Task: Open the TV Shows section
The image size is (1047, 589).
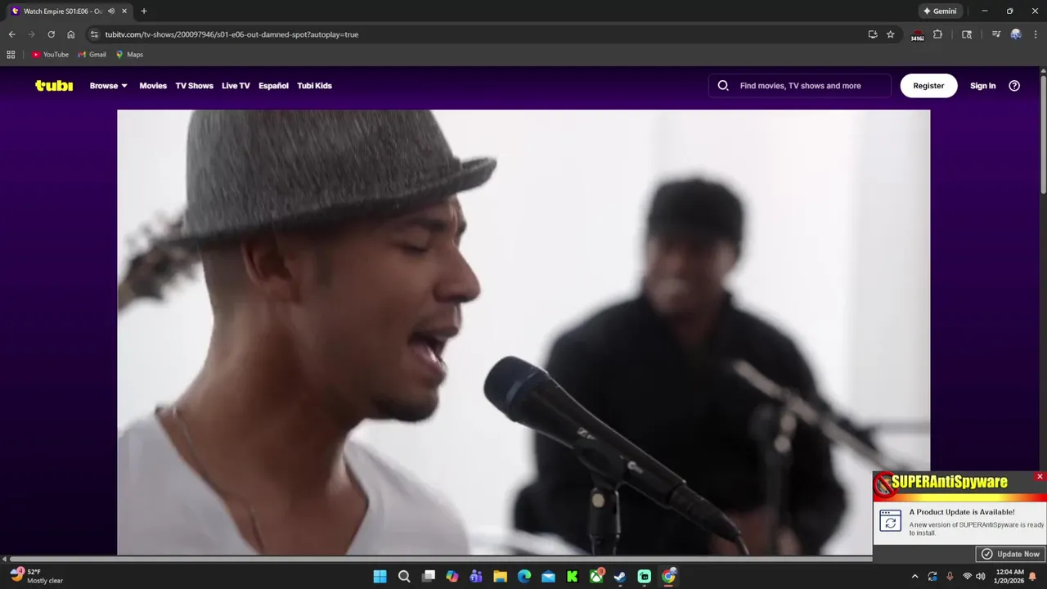Action: [x=194, y=86]
